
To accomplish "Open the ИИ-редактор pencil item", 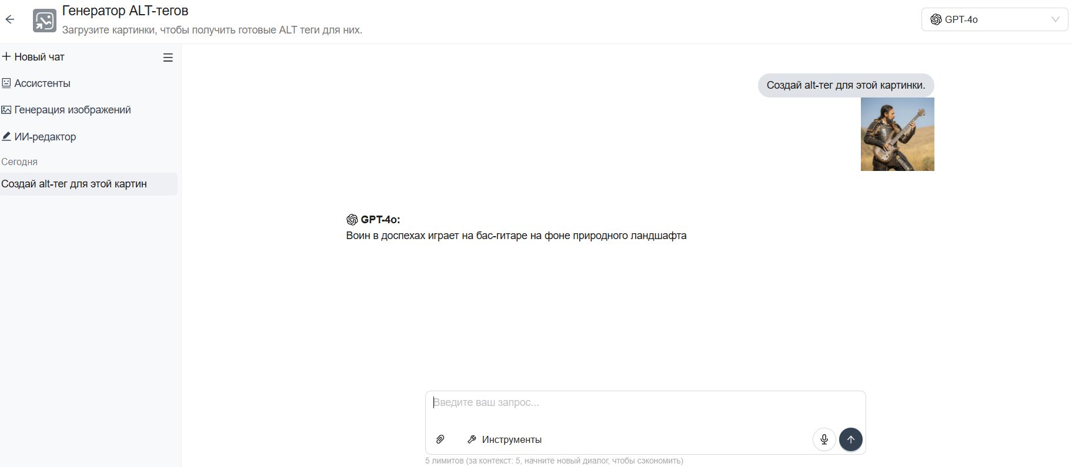I will 39,137.
